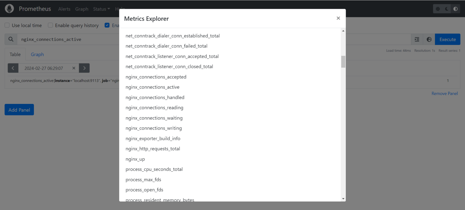Select the sun icon for light theme
Viewport: 465px width, 210px height.
[437, 8]
